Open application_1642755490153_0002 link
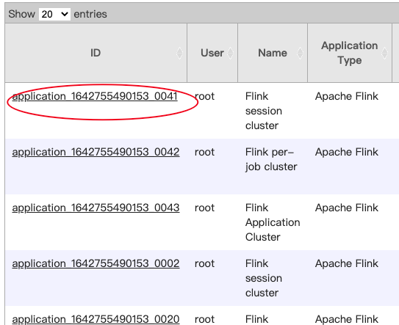This screenshot has width=399, height=325. pyautogui.click(x=96, y=263)
